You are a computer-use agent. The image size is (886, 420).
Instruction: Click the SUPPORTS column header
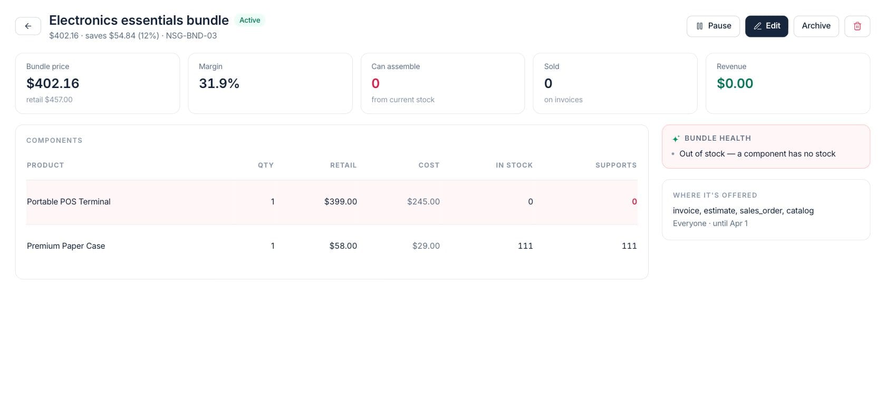616,165
